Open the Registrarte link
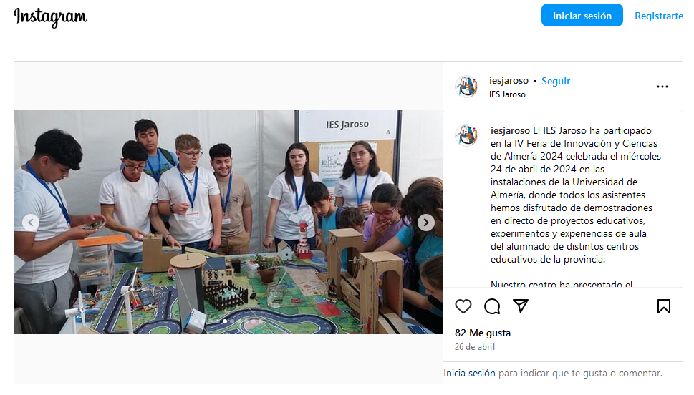694x395 pixels. [659, 16]
